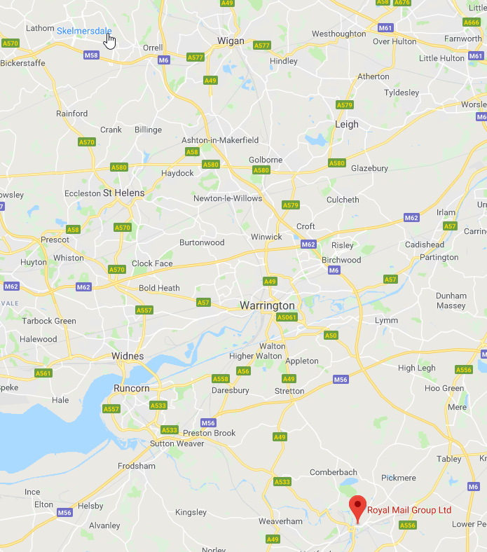This screenshot has width=487, height=552.
Task: Select the Frodsham town label
Action: [137, 466]
